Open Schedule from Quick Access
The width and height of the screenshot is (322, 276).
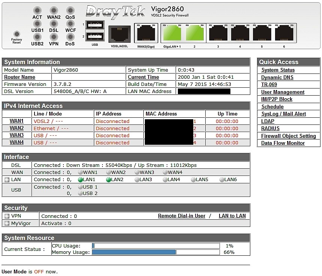coord(272,106)
